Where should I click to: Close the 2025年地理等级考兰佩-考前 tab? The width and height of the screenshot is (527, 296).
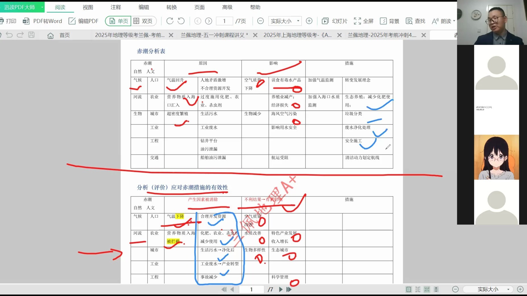[x=171, y=35]
